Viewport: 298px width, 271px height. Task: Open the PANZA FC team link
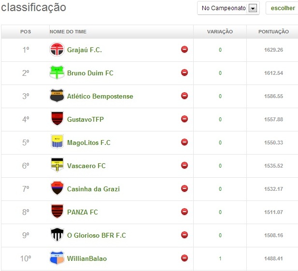(x=83, y=212)
